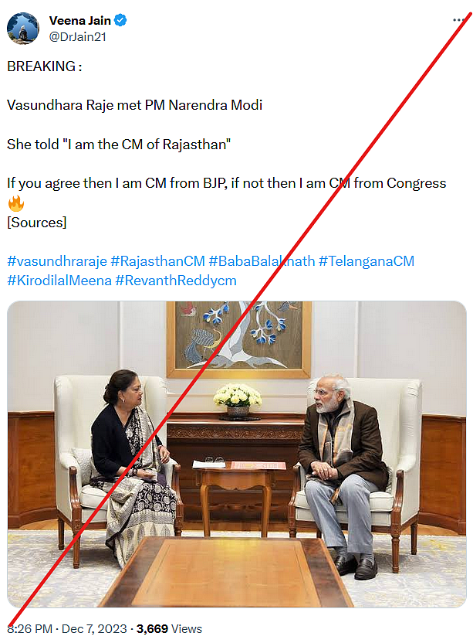The width and height of the screenshot is (473, 643).
Task: Open Veena Jain's profile avatar
Action: tap(23, 28)
